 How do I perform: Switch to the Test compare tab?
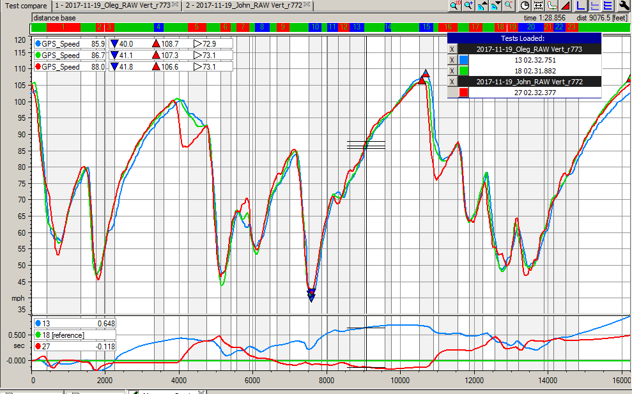[26, 6]
